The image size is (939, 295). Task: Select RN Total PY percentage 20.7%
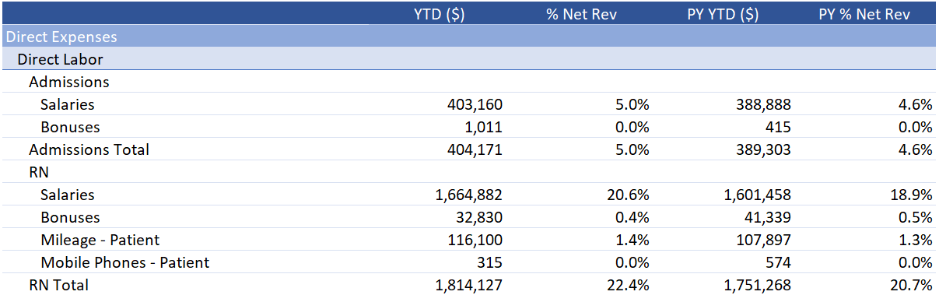click(915, 285)
